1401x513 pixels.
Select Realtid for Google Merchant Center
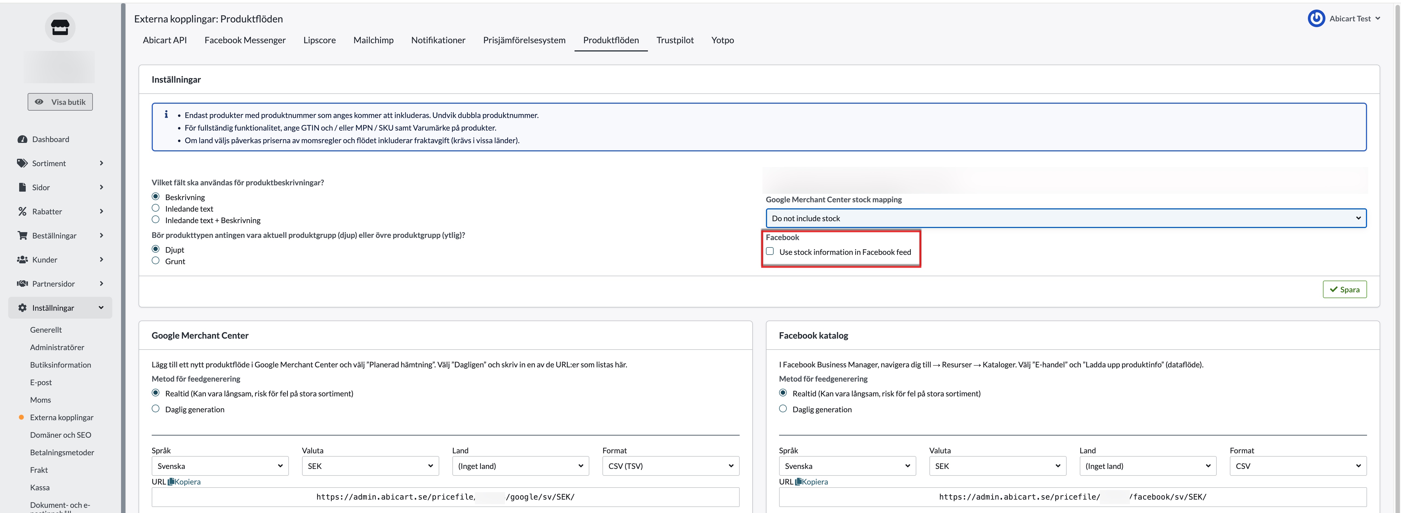click(156, 392)
